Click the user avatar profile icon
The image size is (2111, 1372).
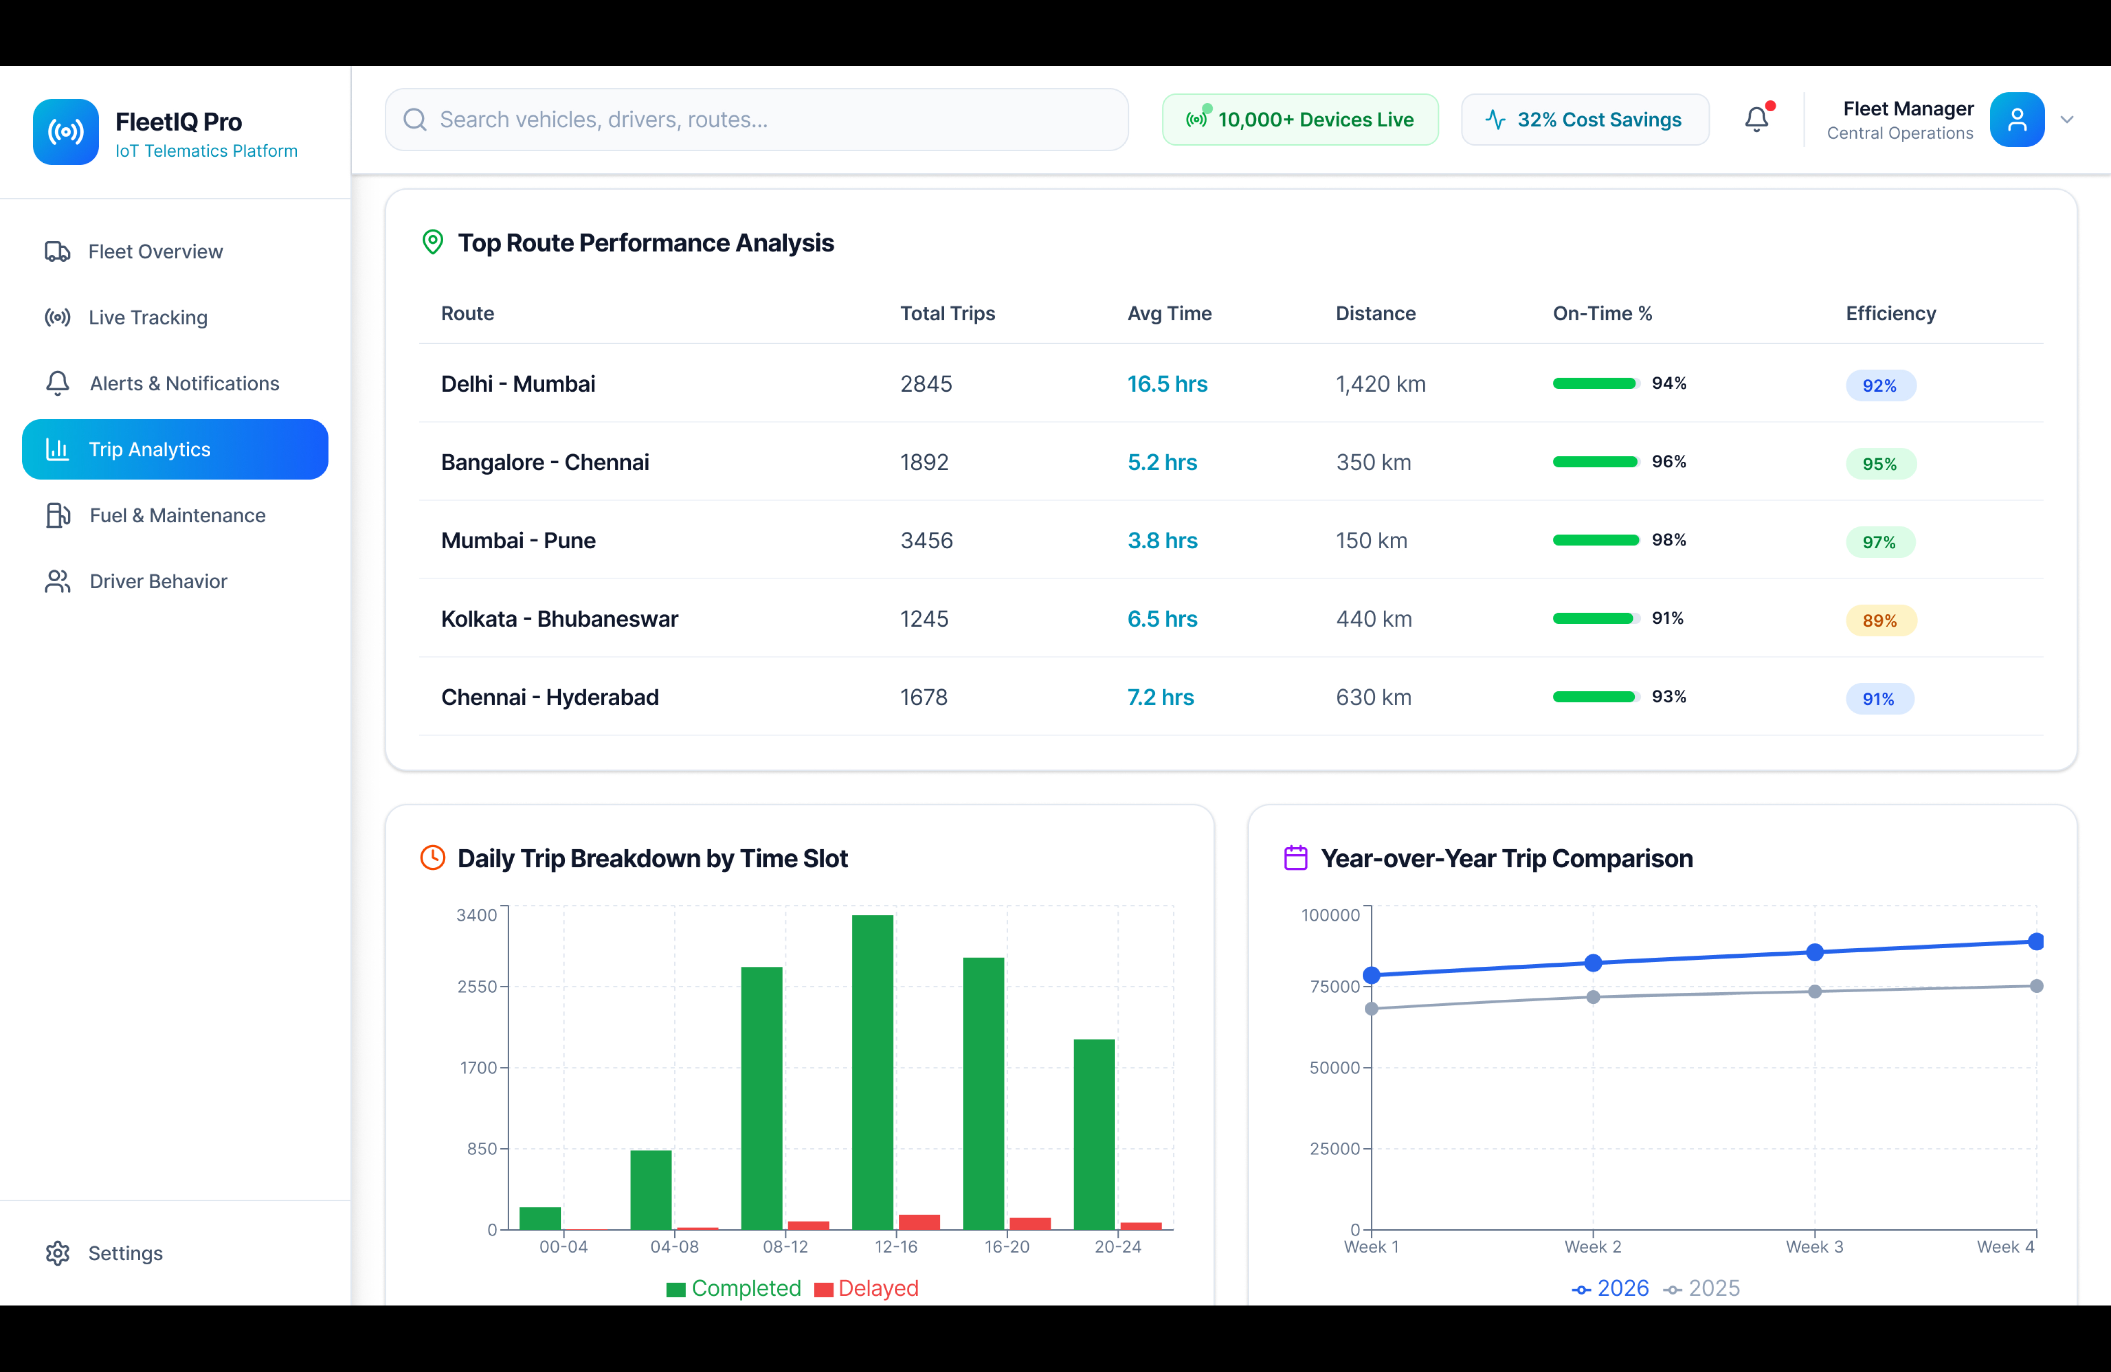tap(2017, 119)
